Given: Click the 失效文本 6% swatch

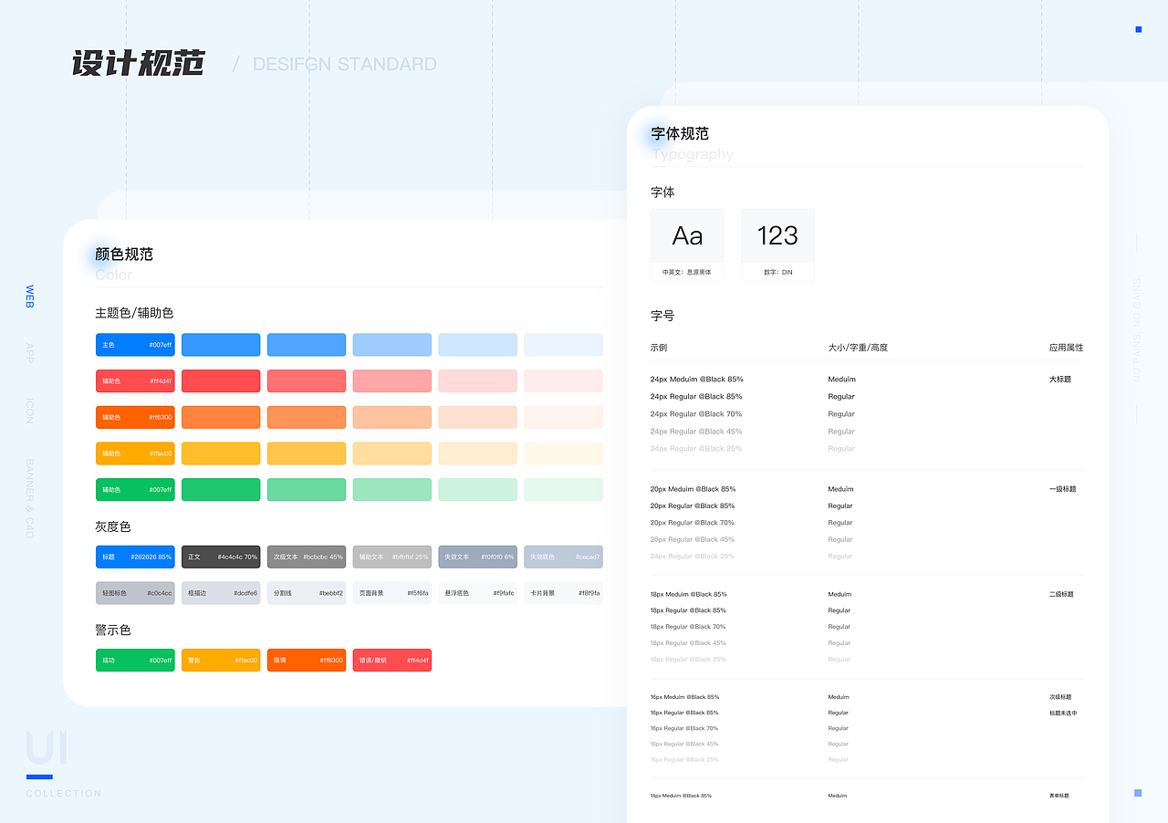Looking at the screenshot, I should (x=478, y=557).
